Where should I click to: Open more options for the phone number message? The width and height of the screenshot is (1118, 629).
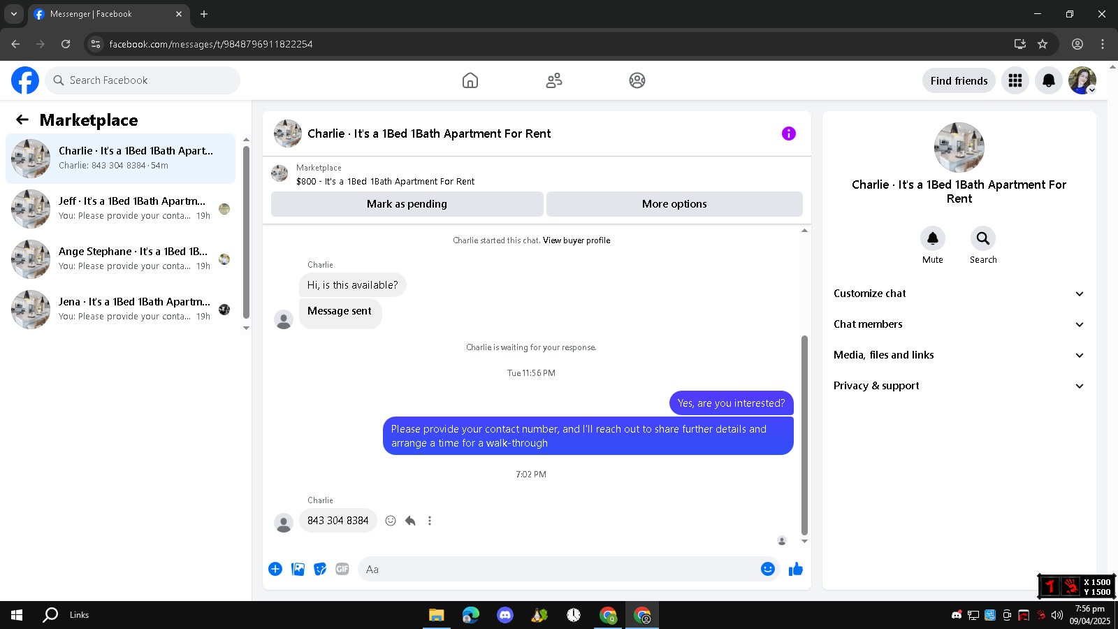pos(430,521)
